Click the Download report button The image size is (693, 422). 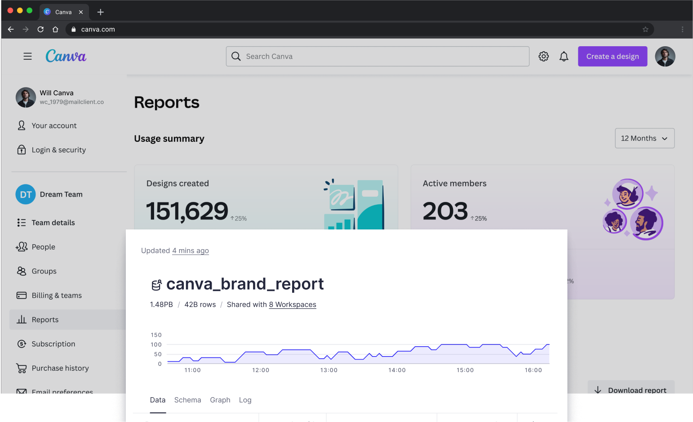coord(631,389)
